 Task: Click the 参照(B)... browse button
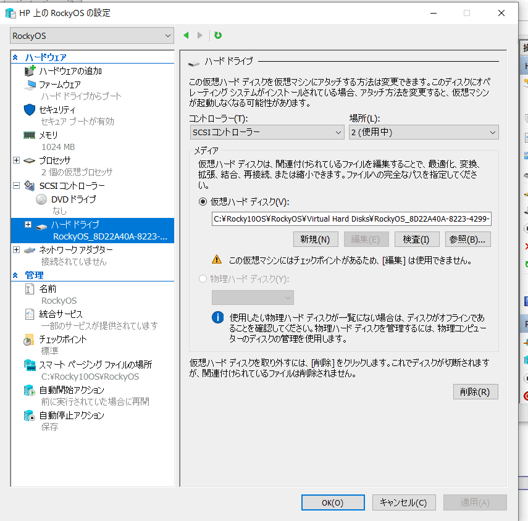(x=467, y=240)
